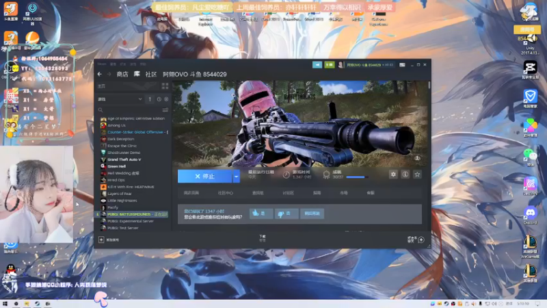Click the green friends button in Steam header
Viewport: 547px width, 308px height.
pos(330,64)
